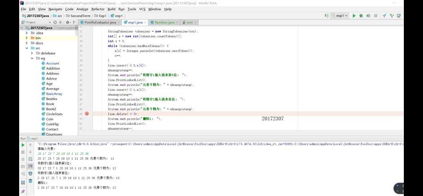Hide the Project panel with hide icon
The height and width of the screenshot is (196, 423).
(74, 22)
